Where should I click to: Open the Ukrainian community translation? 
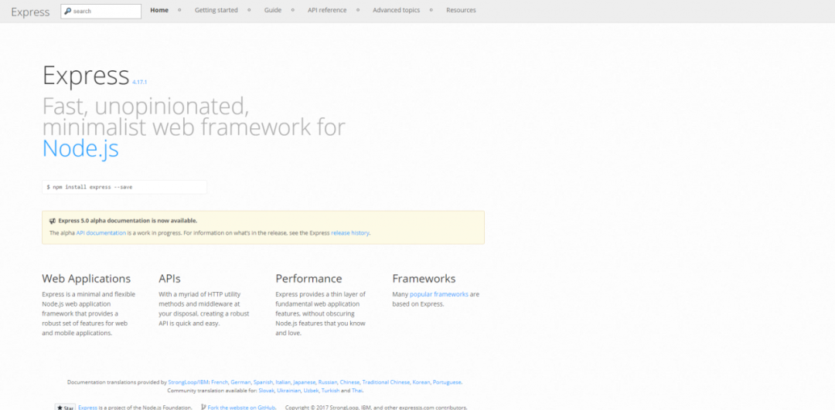point(288,391)
